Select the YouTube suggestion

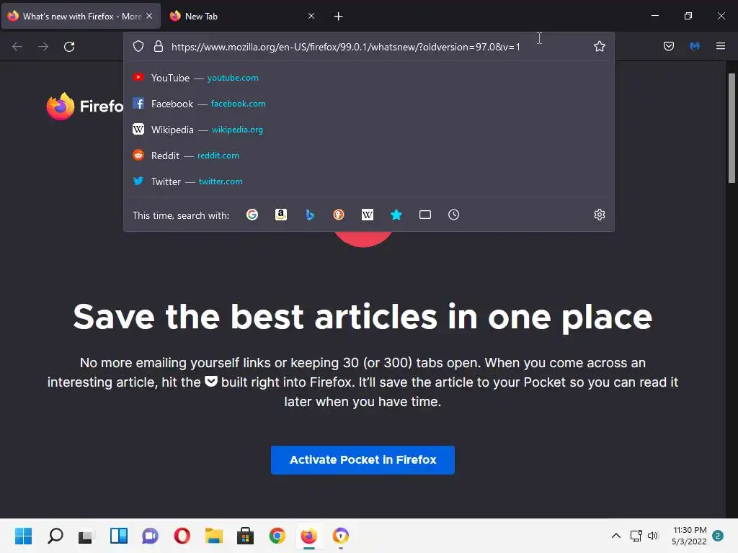click(x=368, y=78)
